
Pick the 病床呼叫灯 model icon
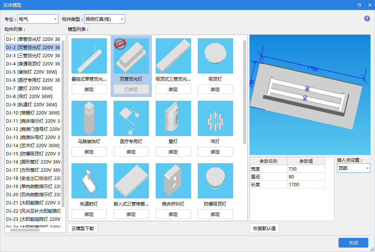pyautogui.click(x=173, y=181)
